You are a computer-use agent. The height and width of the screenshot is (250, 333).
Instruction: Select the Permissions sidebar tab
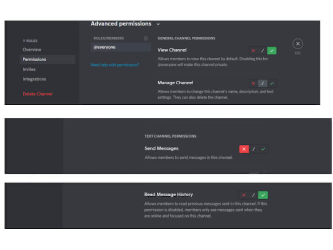[x=48, y=59]
